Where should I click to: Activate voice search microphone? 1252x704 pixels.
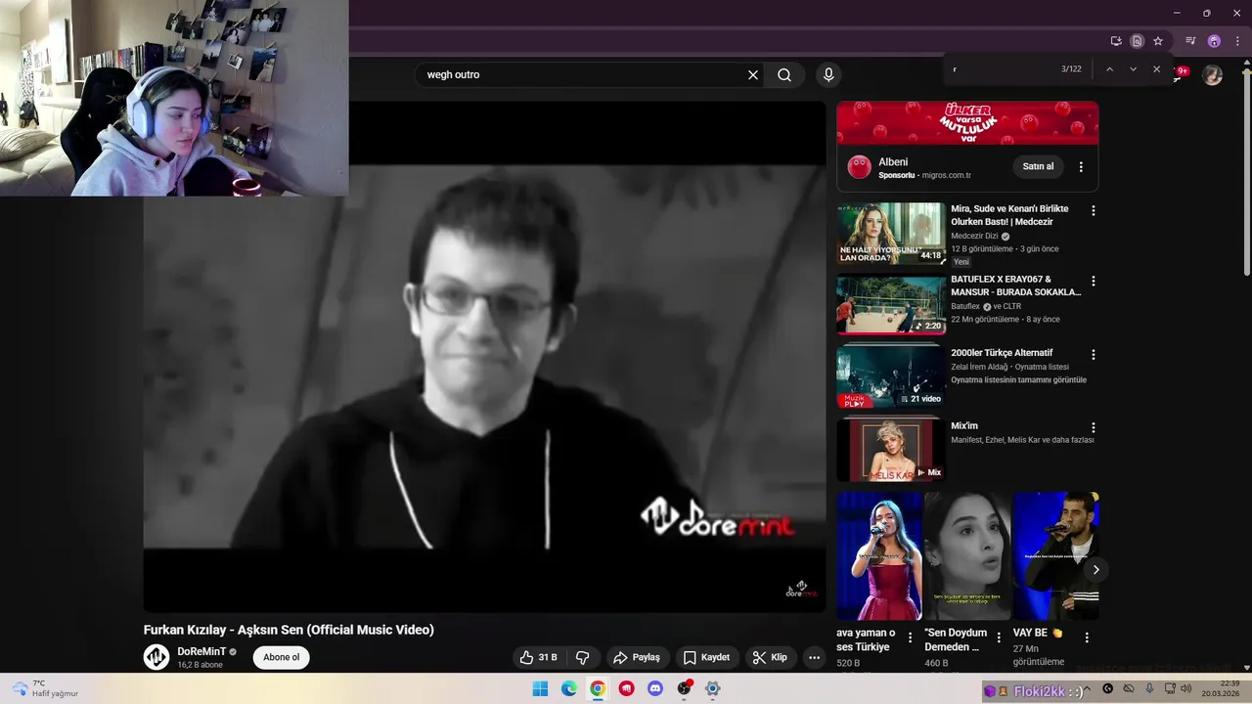(828, 74)
